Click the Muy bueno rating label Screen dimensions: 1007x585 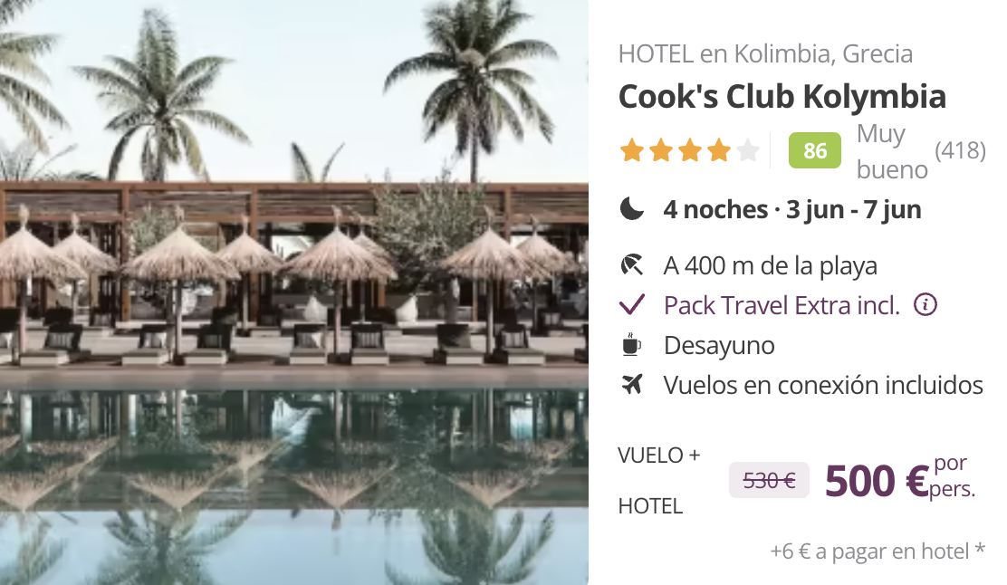tap(892, 151)
